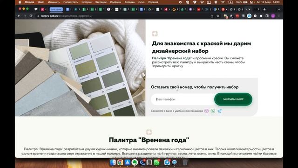Image resolution: width=298 pixels, height=168 pixels.
Task: Open Evernote from the Dock
Action: pos(135,162)
